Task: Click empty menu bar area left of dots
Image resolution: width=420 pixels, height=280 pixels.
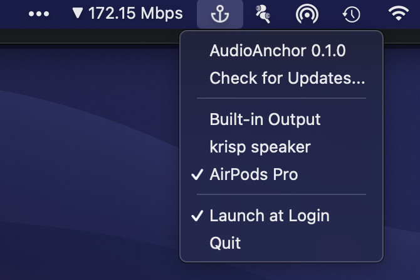Action: (x=12, y=14)
